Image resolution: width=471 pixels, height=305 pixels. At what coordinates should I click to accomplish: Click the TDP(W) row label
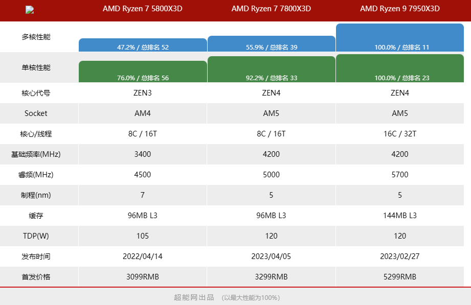[x=36, y=236]
